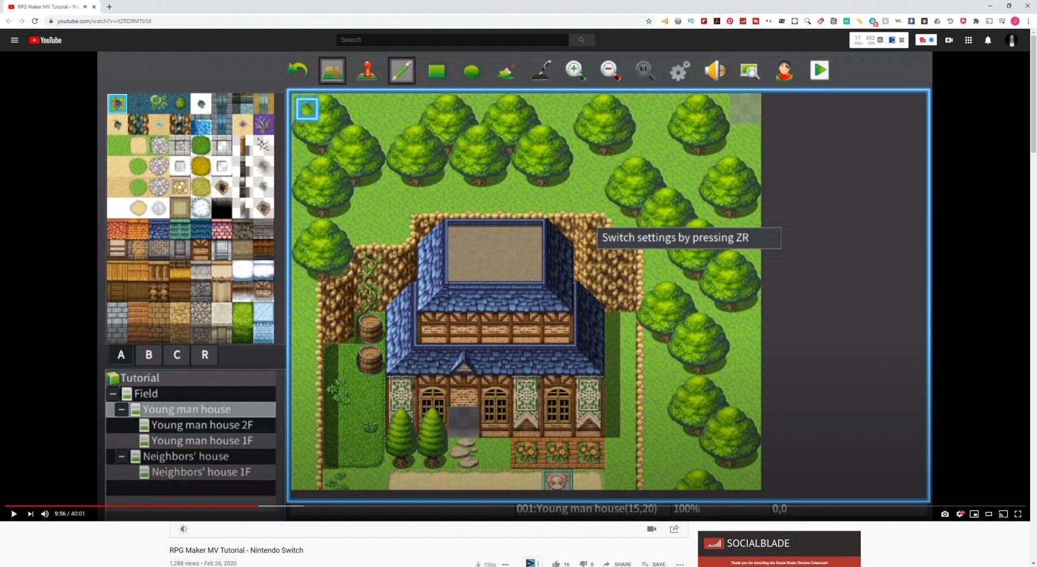The height and width of the screenshot is (567, 1037).
Task: Switch to tileset tab A
Action: pyautogui.click(x=121, y=355)
